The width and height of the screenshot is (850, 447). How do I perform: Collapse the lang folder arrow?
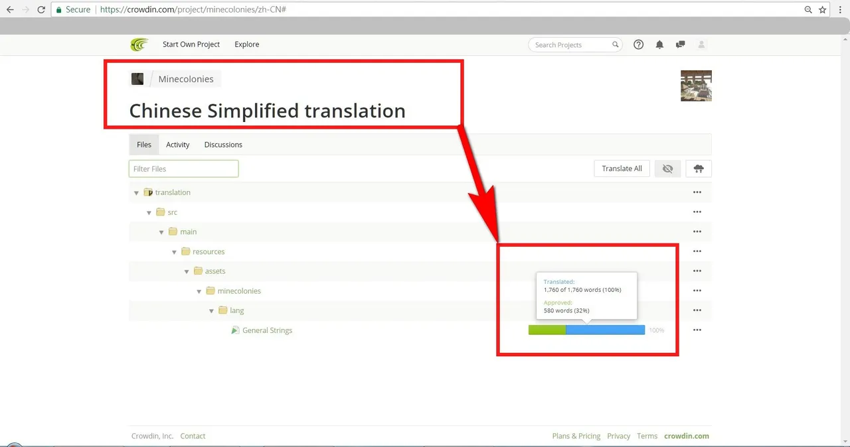click(x=211, y=311)
